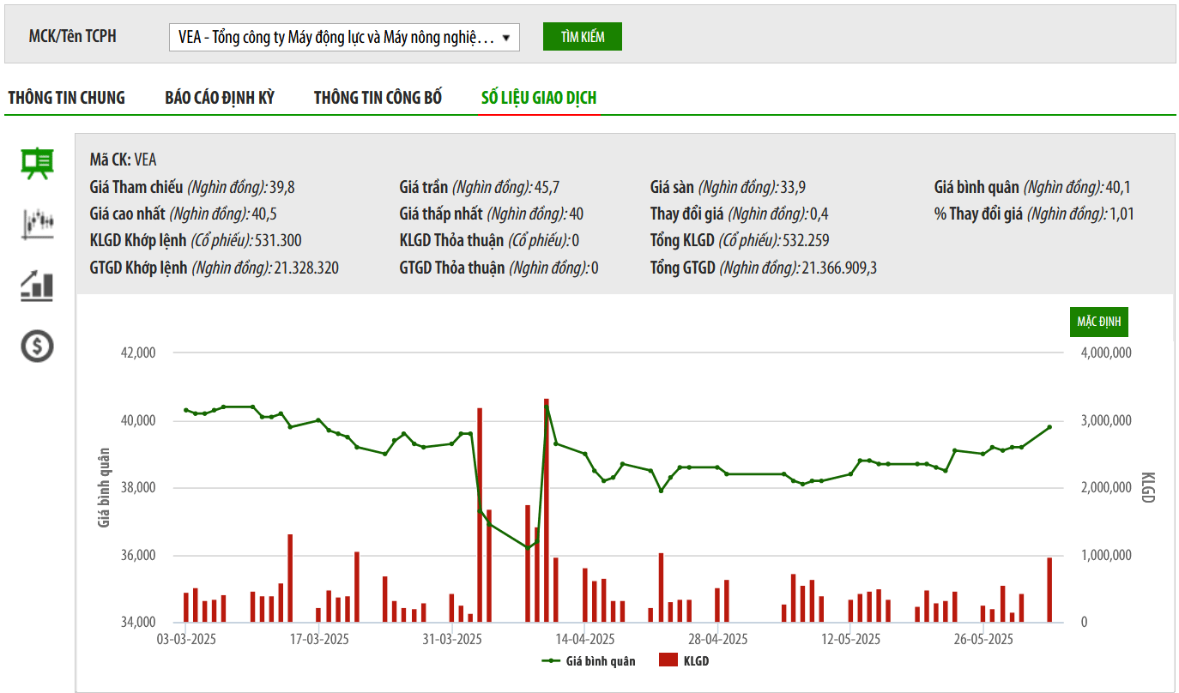Open the presentation board overview icon
The height and width of the screenshot is (693, 1179).
click(37, 163)
